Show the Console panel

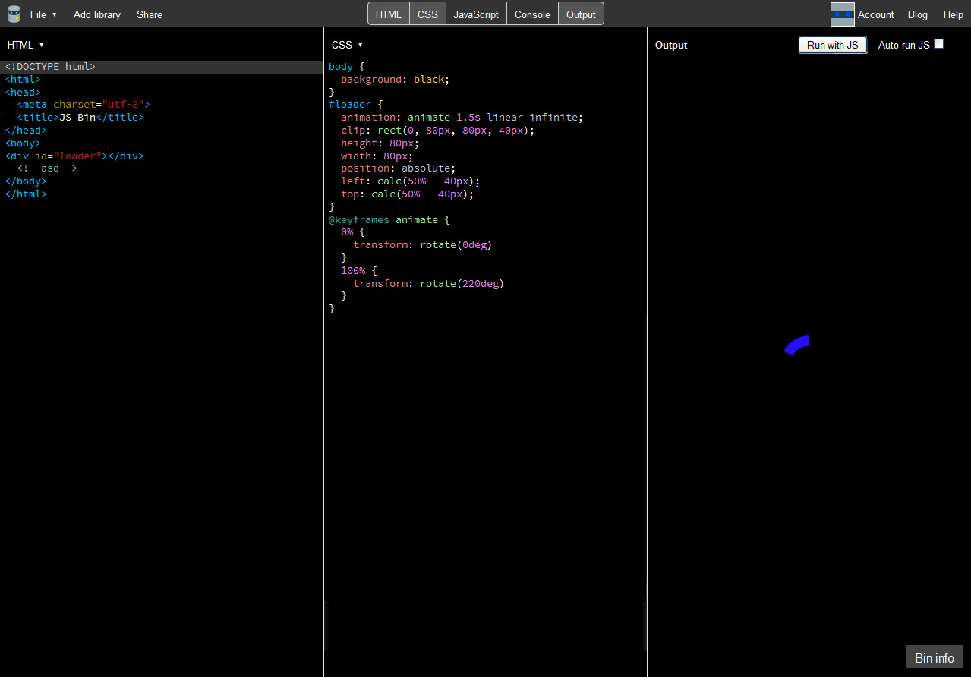click(532, 14)
